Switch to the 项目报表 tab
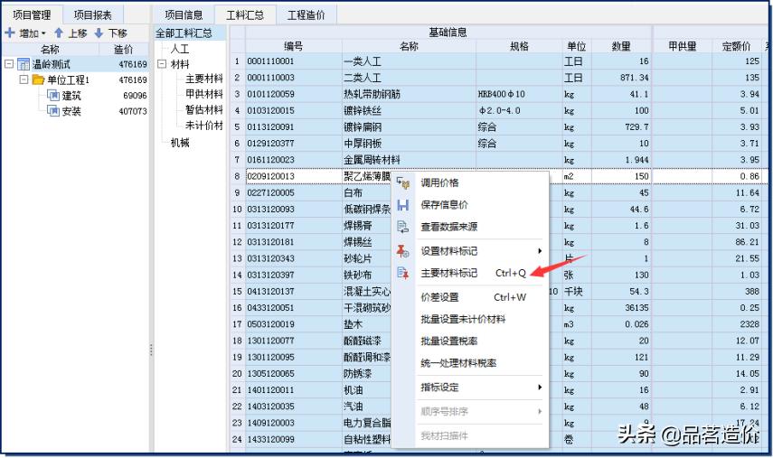This screenshot has width=773, height=458. coord(93,15)
